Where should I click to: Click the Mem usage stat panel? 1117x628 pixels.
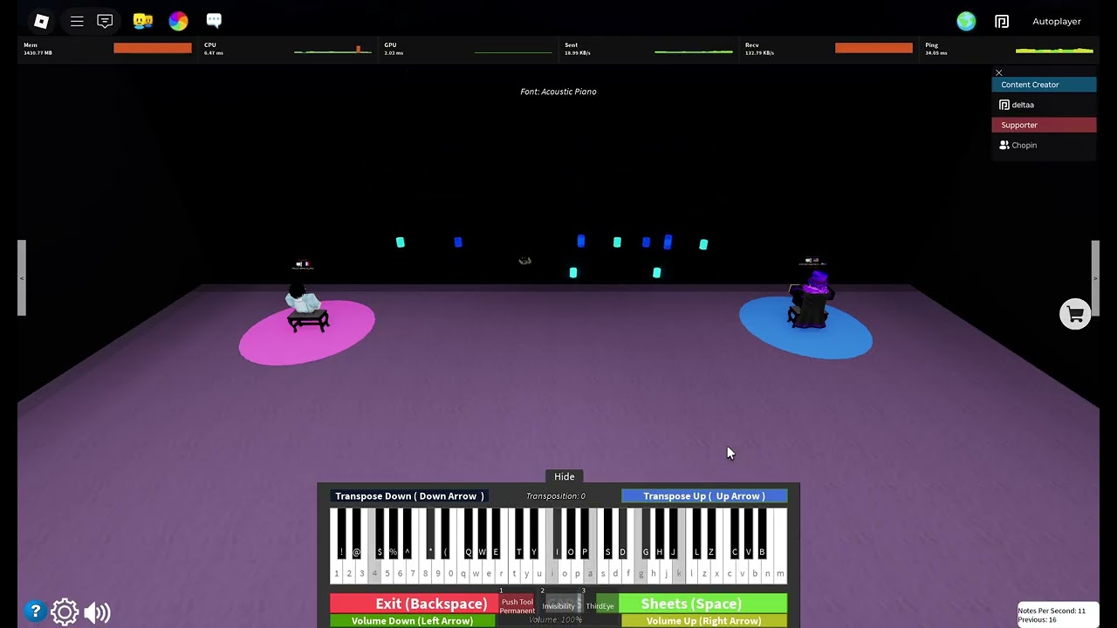coord(107,49)
